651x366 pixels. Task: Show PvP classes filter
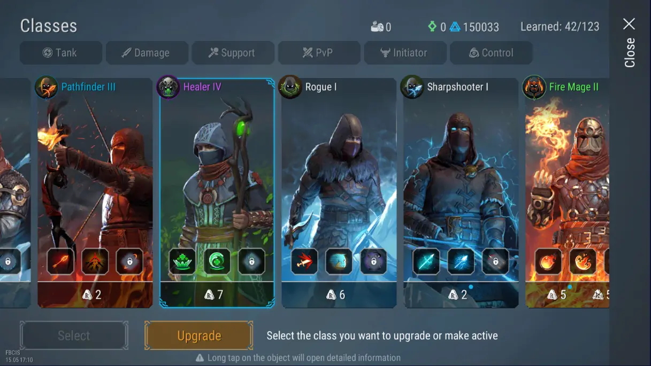point(319,53)
